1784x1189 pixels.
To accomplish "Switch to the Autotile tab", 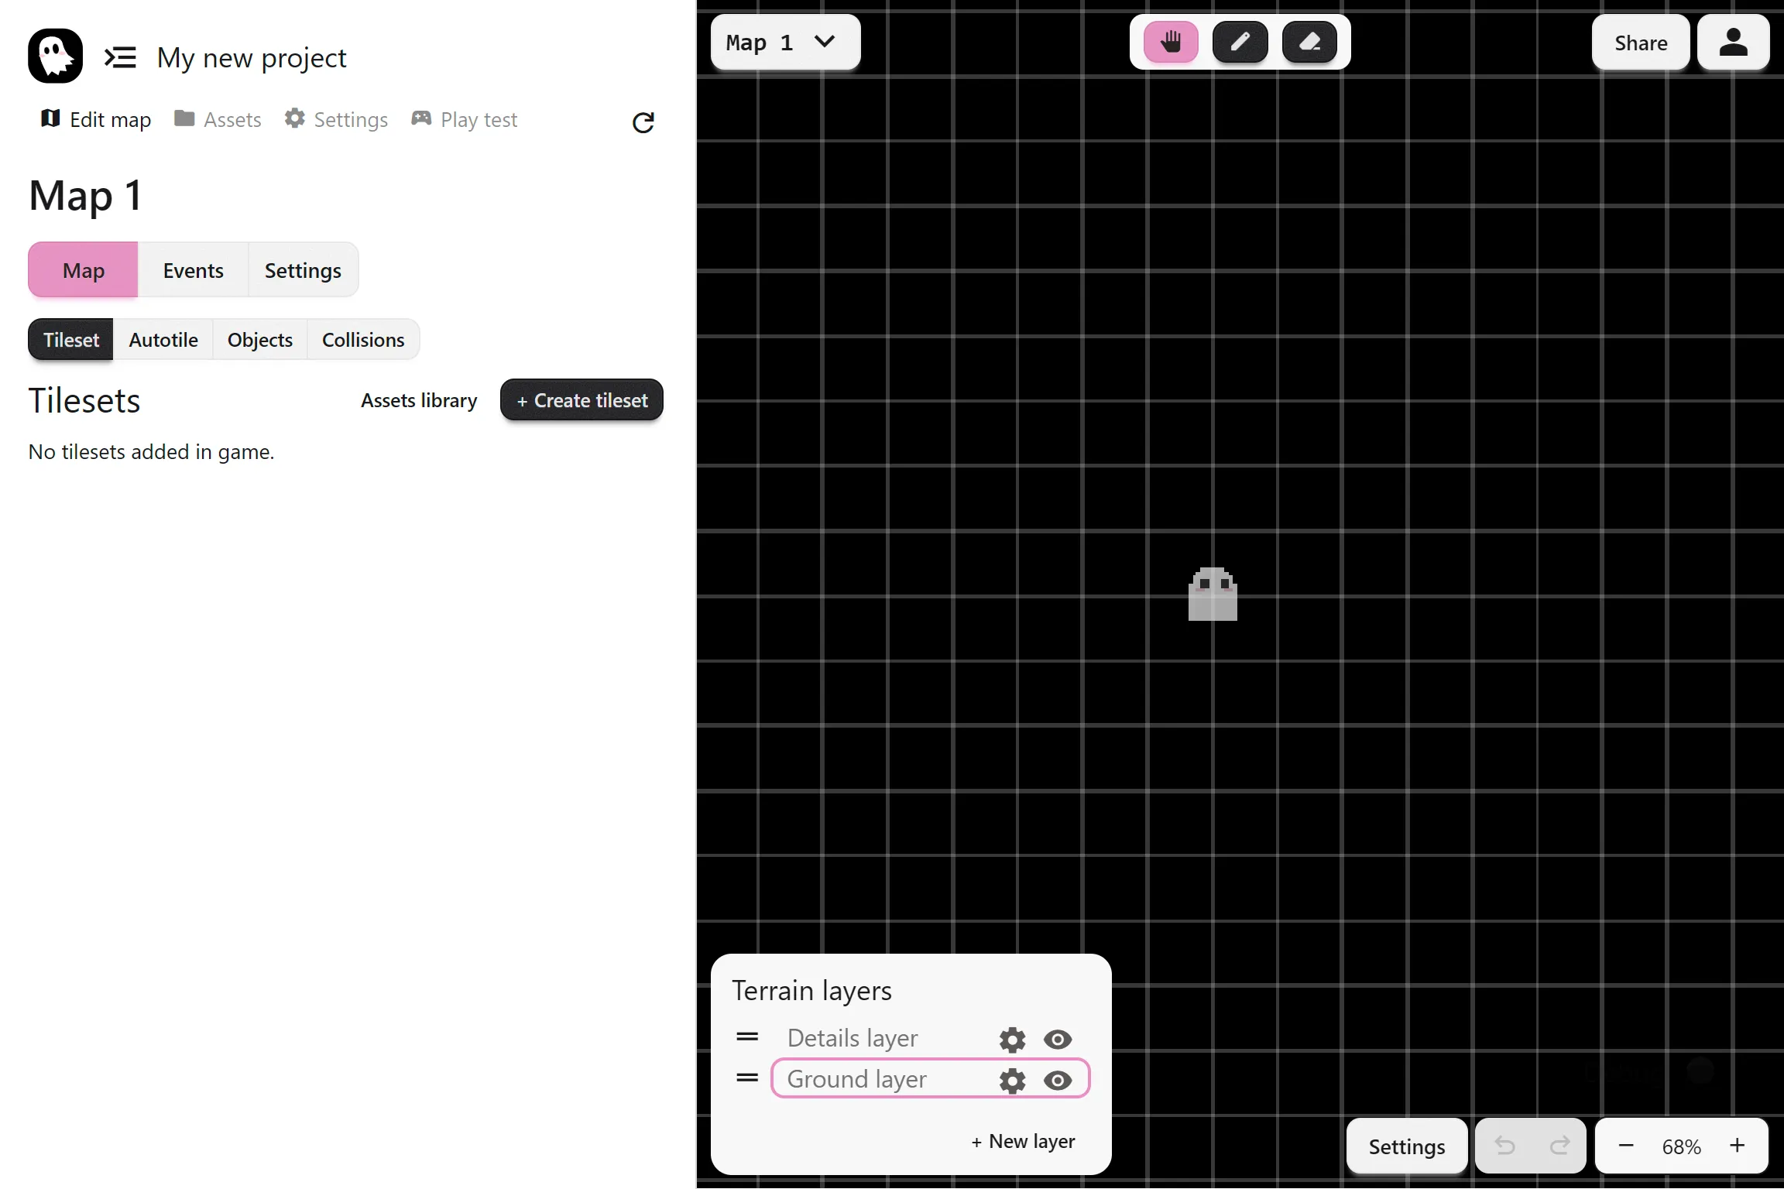I will coord(163,340).
